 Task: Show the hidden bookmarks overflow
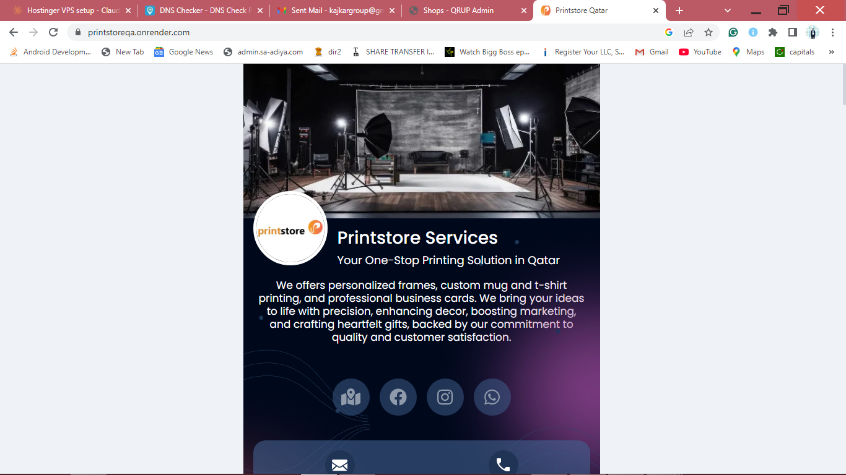point(831,52)
